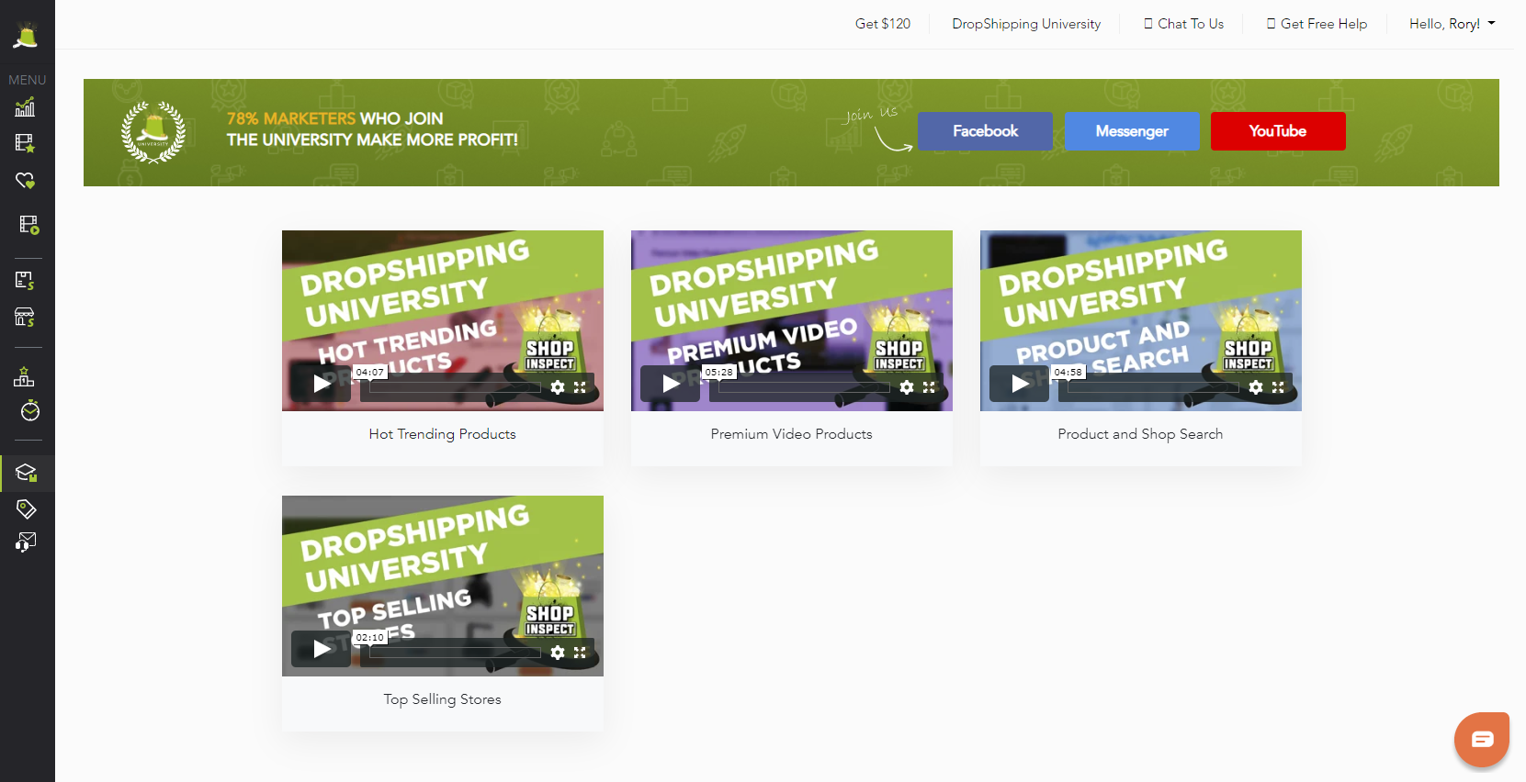The height and width of the screenshot is (782, 1526).
Task: Open the Get $120 link
Action: [883, 24]
